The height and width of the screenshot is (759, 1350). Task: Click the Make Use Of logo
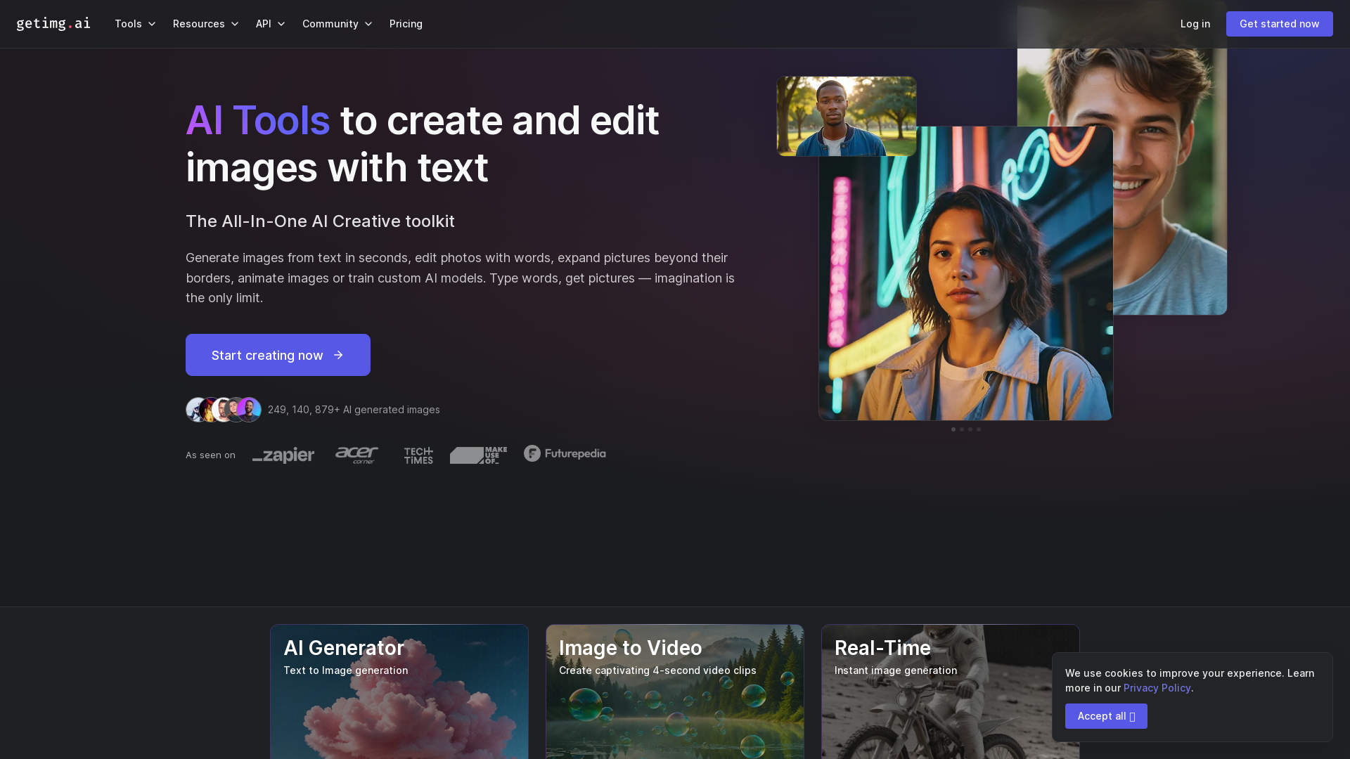(x=478, y=455)
